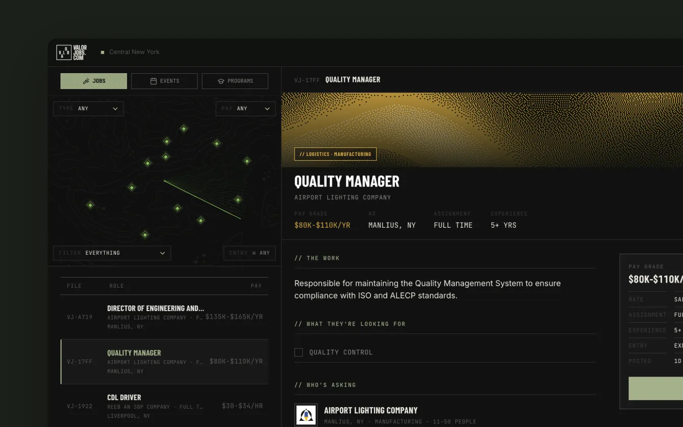Viewport: 683px width, 427px height.
Task: Open the CDL Driver job listing
Action: (164, 406)
